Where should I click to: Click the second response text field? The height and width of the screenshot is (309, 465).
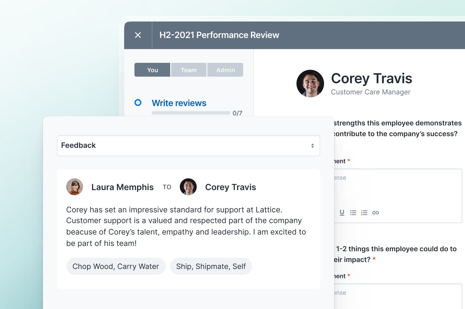point(398,296)
